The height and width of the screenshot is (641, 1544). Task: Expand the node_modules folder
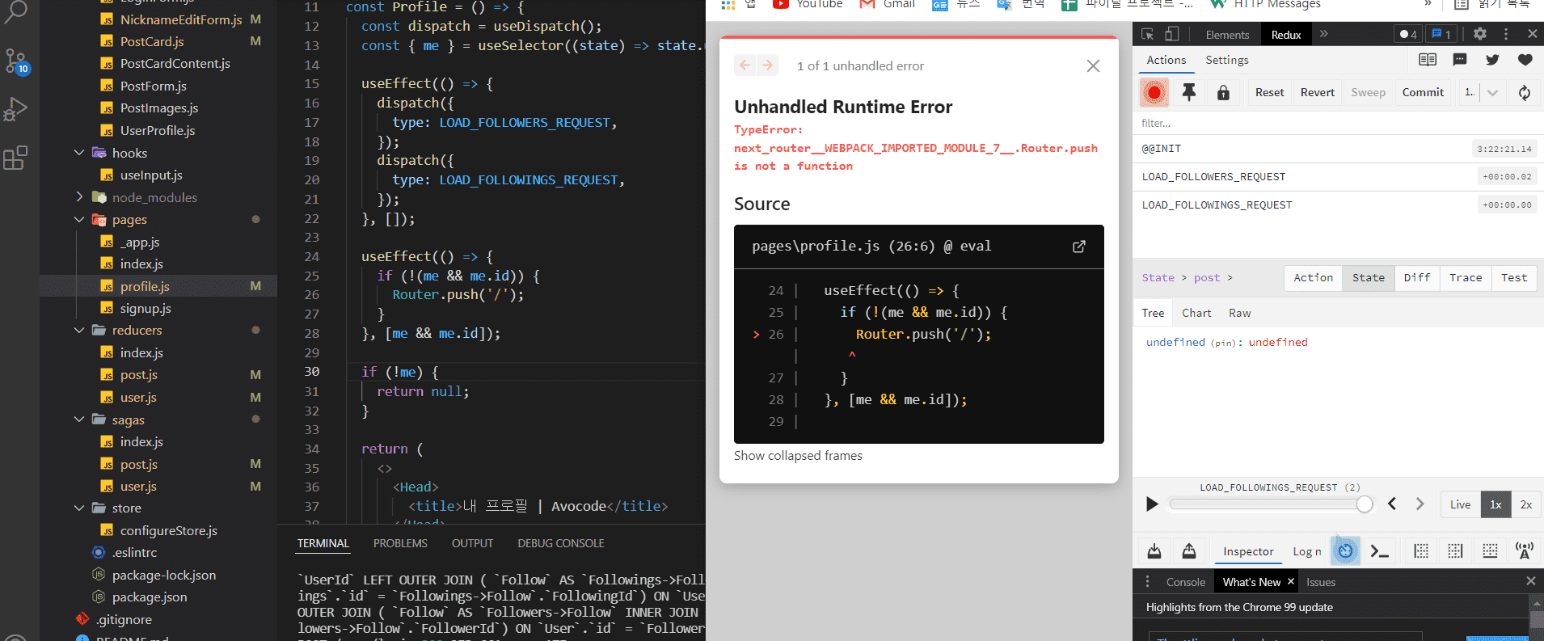pyautogui.click(x=79, y=197)
